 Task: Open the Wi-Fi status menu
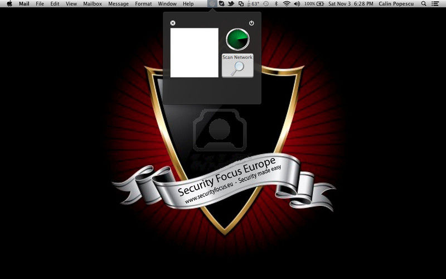pos(287,4)
